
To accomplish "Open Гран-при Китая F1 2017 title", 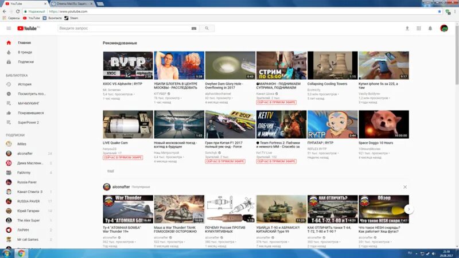I will 224,145.
